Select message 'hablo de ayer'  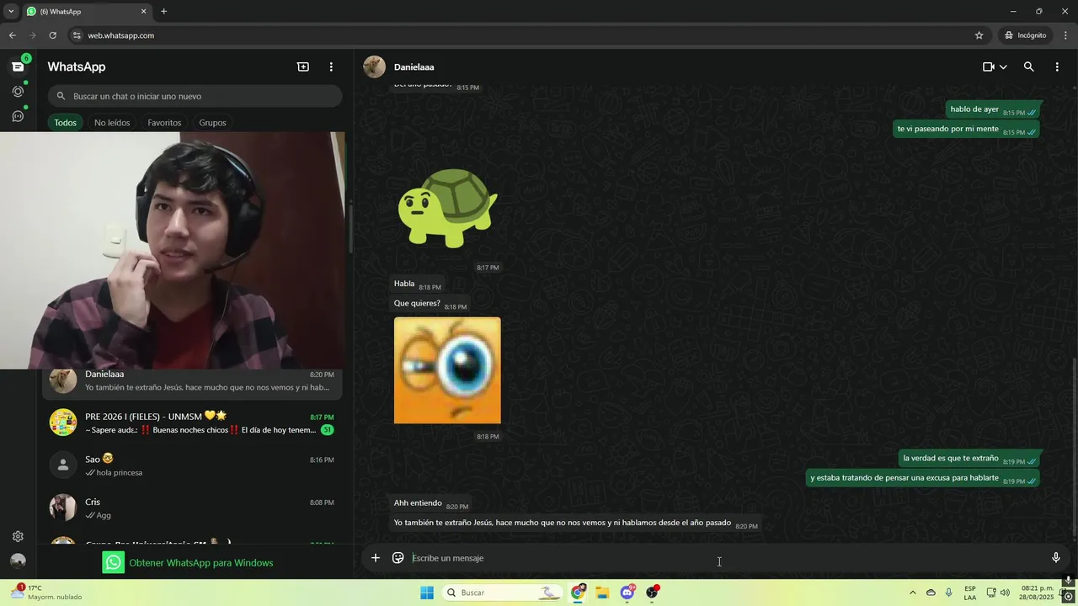tap(993, 109)
